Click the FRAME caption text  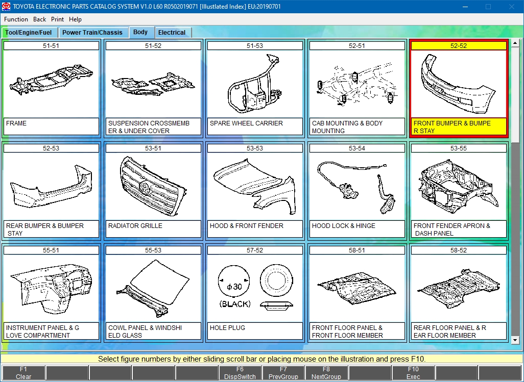pos(16,123)
